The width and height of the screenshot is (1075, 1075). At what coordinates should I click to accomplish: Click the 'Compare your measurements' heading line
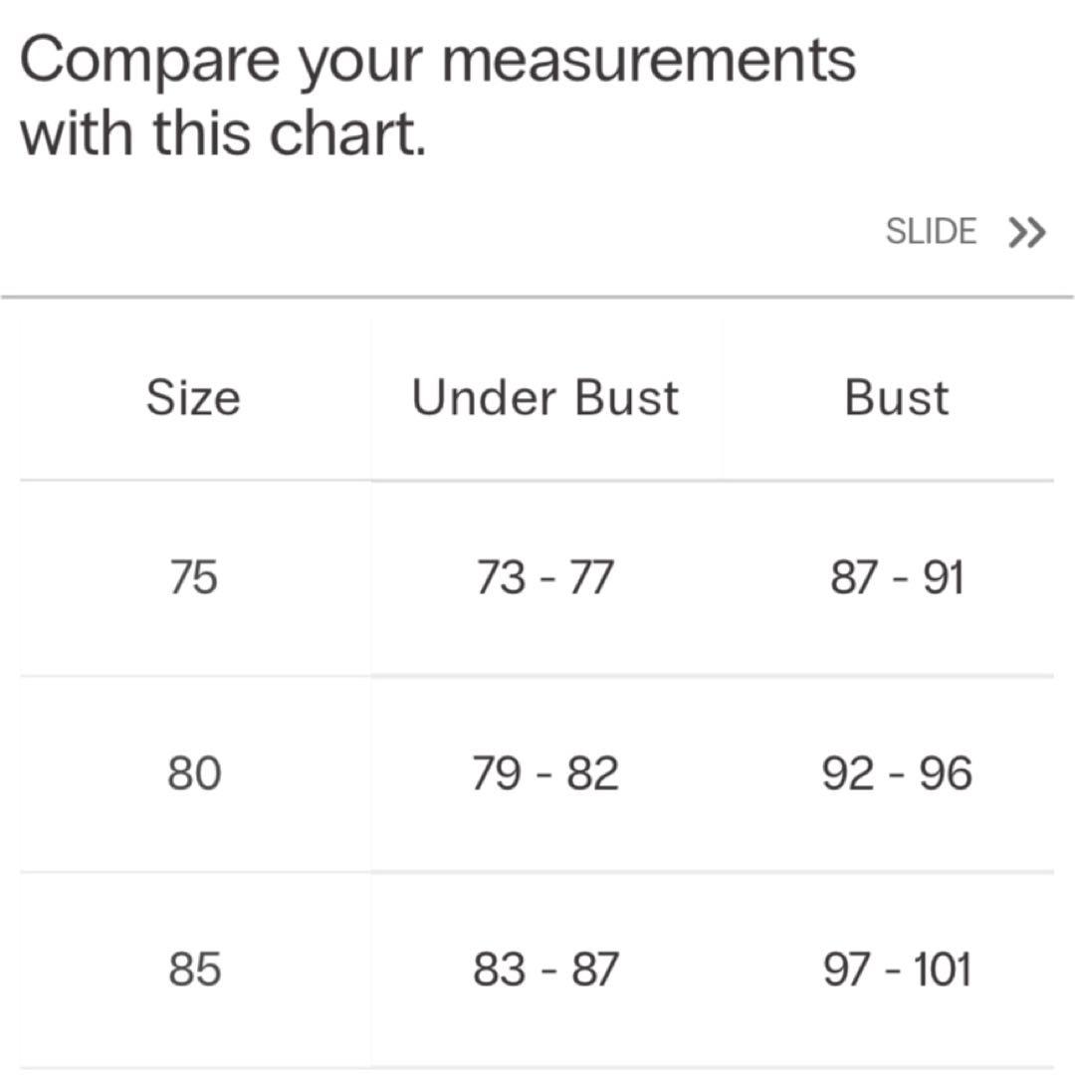(438, 62)
